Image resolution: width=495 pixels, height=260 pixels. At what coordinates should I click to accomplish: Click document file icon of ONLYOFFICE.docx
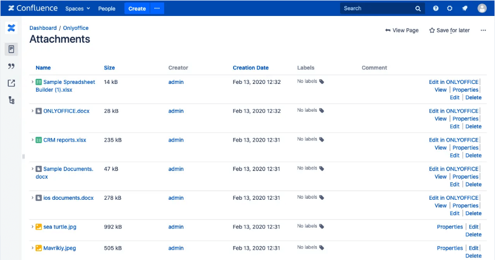39,111
